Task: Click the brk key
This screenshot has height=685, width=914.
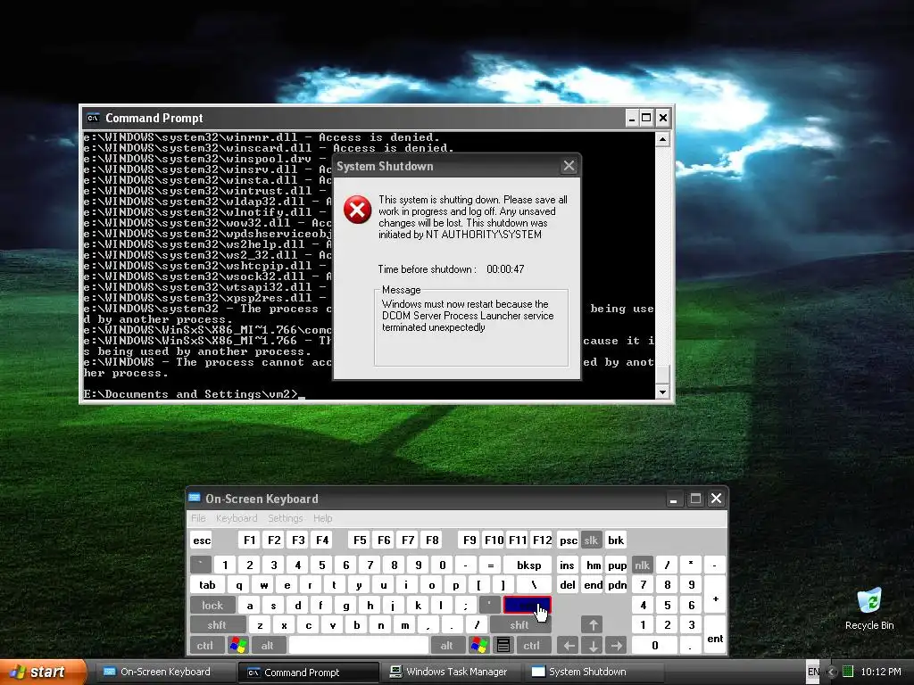Action: click(616, 540)
